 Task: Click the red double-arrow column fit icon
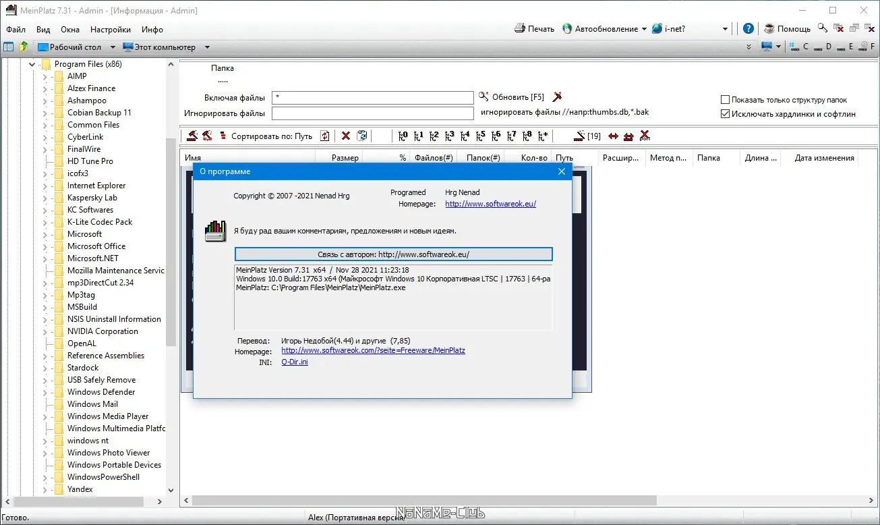(613, 136)
